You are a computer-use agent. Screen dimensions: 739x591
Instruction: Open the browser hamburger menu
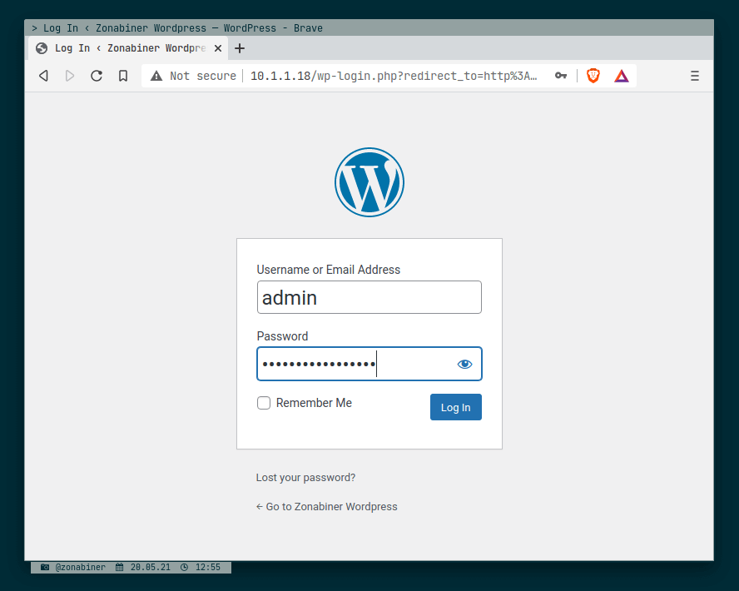click(695, 76)
